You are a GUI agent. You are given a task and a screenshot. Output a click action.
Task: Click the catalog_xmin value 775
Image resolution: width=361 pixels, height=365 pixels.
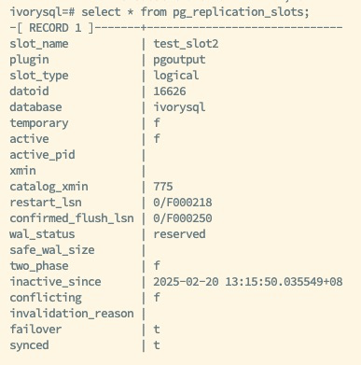click(x=163, y=187)
